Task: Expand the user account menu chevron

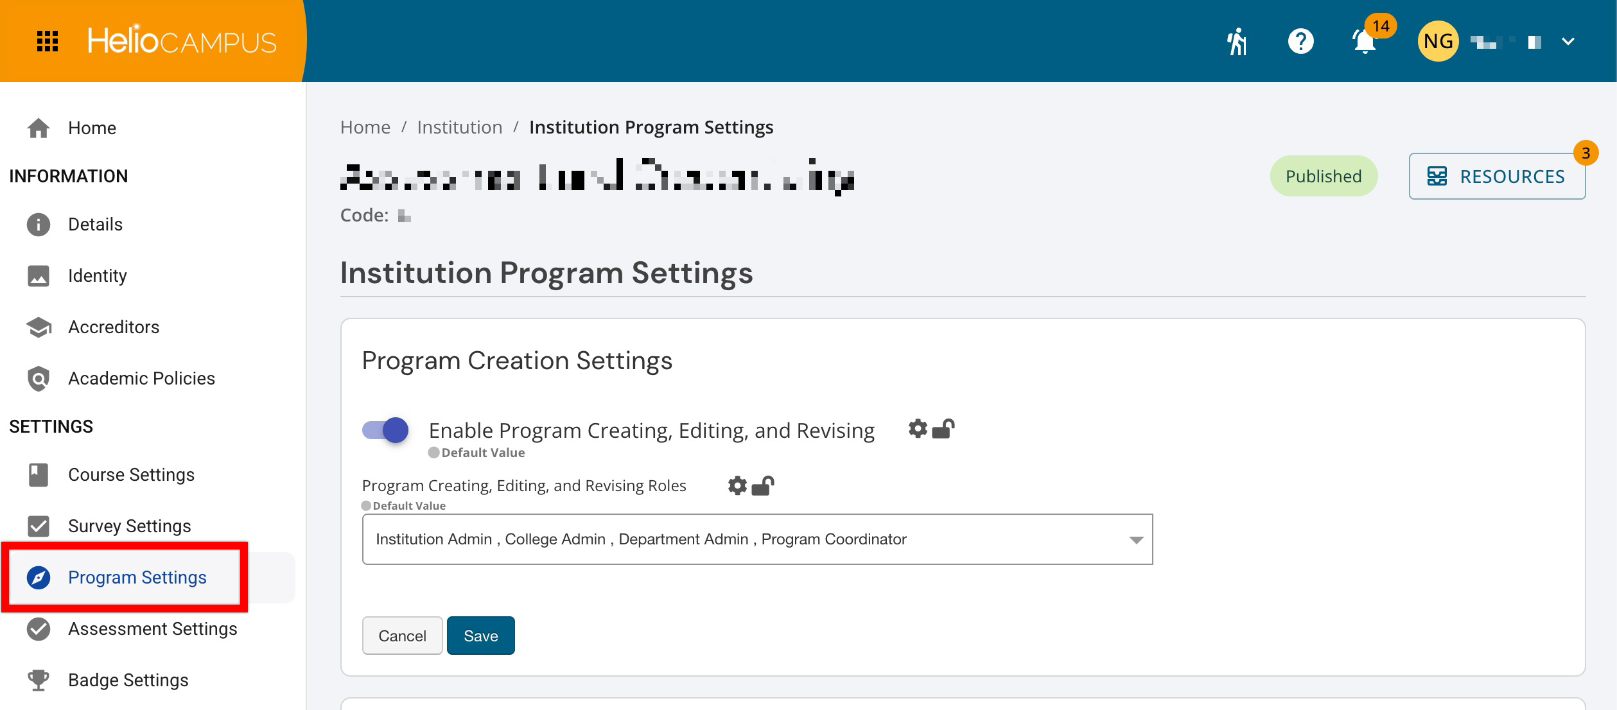Action: 1568,42
